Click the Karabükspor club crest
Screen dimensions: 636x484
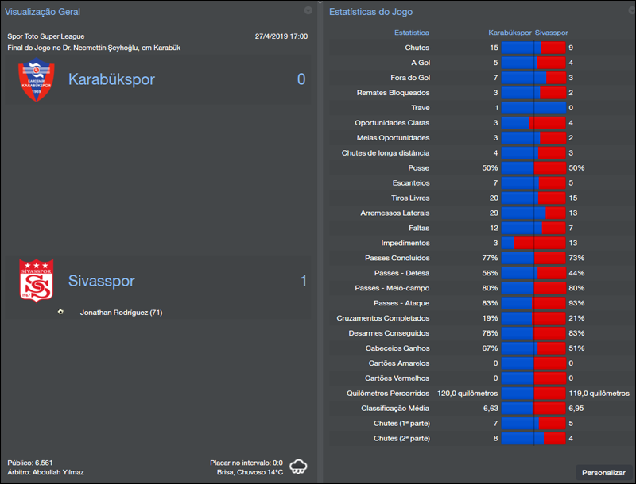click(33, 79)
